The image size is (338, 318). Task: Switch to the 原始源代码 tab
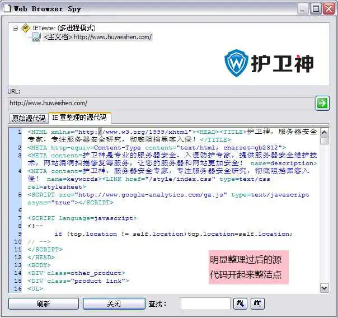click(x=29, y=118)
